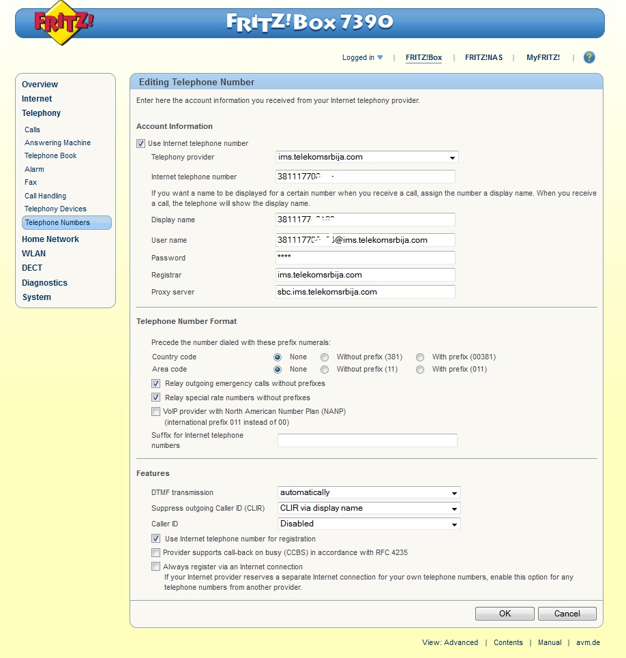Click the Internet telephone number field
This screenshot has width=626, height=658.
coord(365,177)
